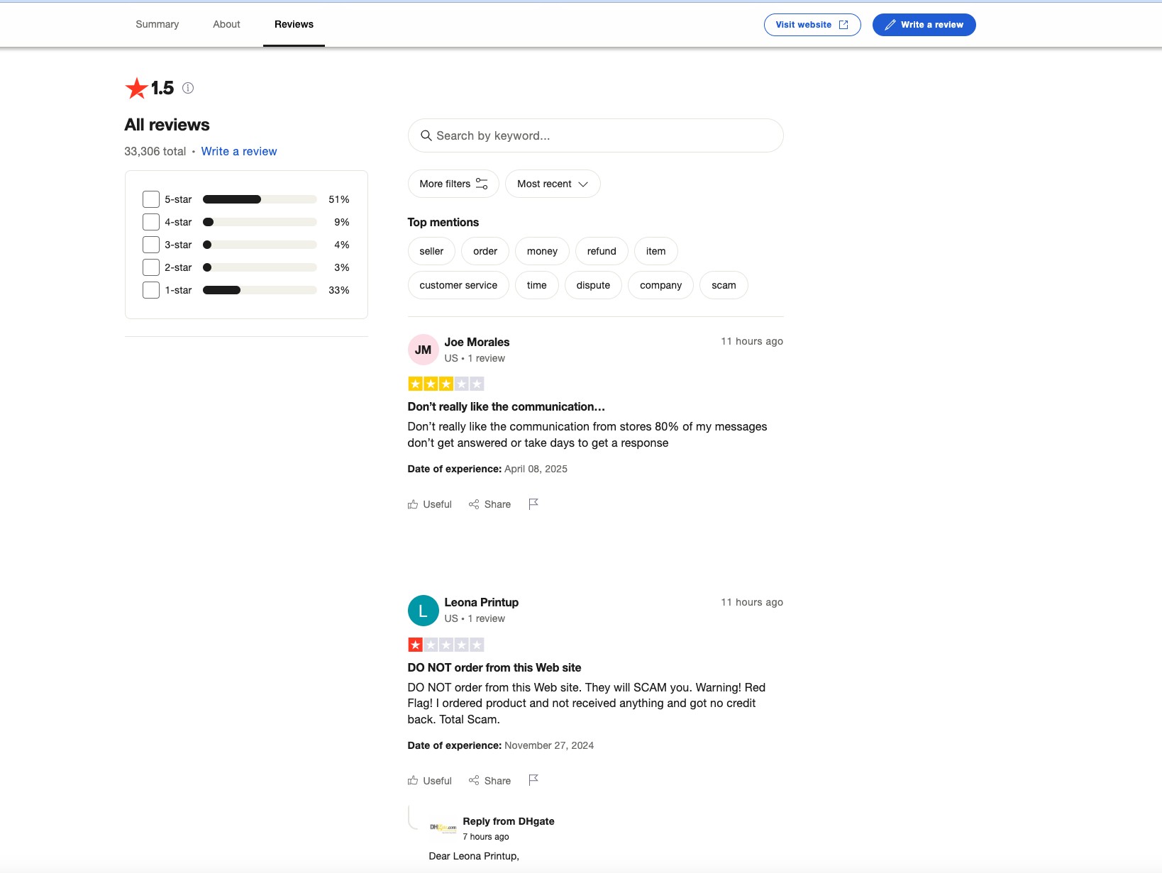Check the 5-star filter checkbox

click(151, 199)
